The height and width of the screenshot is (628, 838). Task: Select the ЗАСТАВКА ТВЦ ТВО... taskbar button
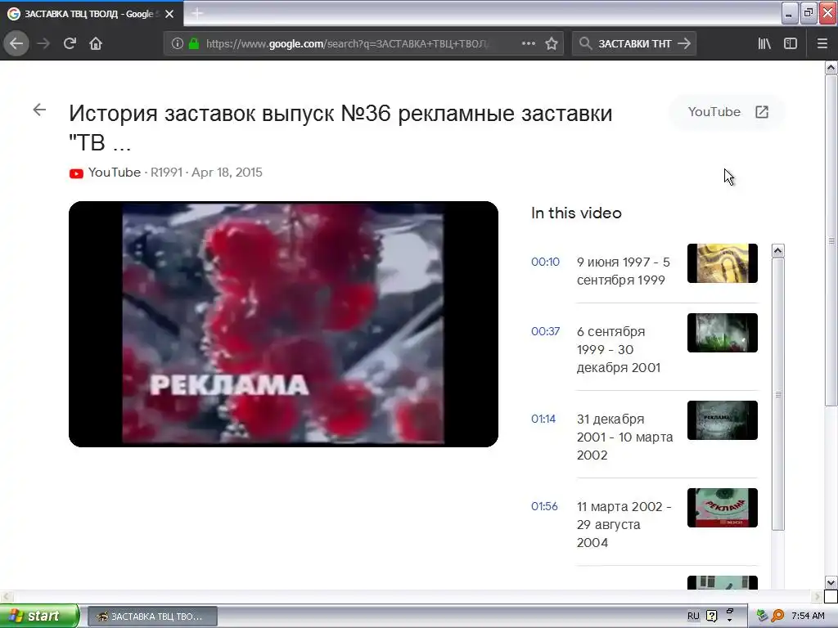click(x=152, y=617)
